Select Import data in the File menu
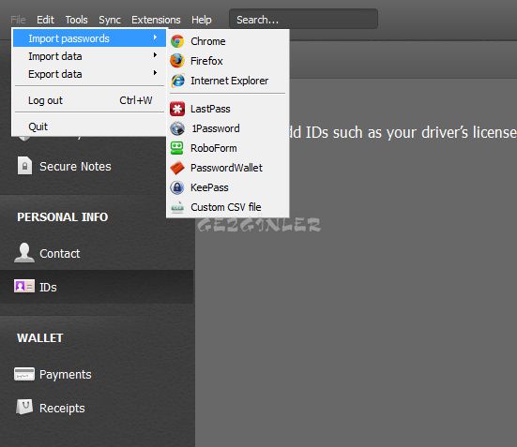This screenshot has width=517, height=447. tap(89, 56)
